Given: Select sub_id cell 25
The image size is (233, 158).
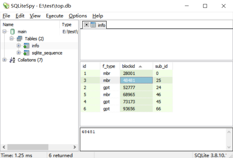Looking at the screenshot, I should pyautogui.click(x=163, y=80).
